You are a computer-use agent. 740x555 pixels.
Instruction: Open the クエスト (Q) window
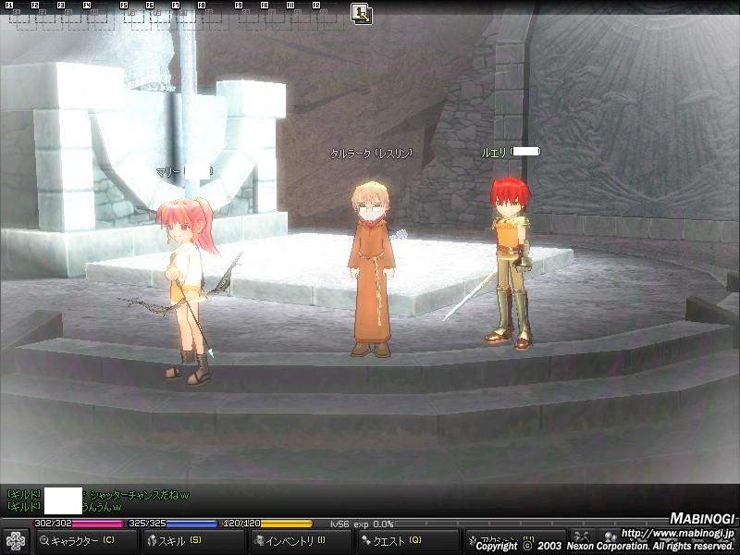pyautogui.click(x=408, y=540)
